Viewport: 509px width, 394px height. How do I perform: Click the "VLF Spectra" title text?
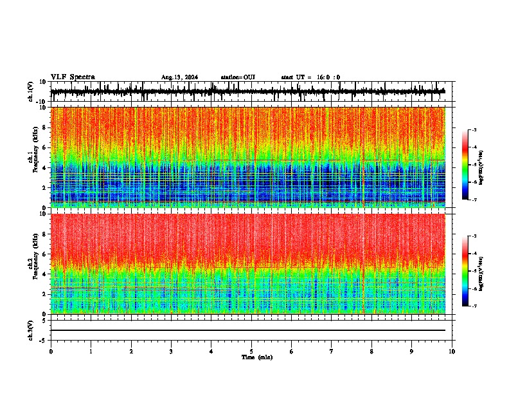coord(73,77)
